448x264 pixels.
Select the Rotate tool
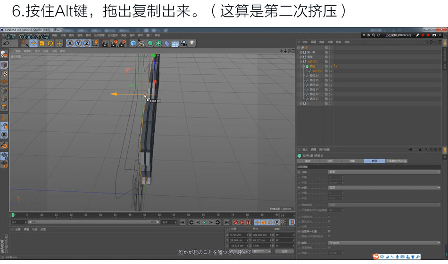click(x=50, y=43)
